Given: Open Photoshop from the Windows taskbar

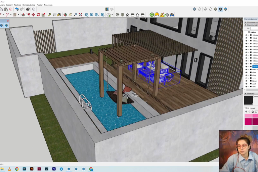Looking at the screenshot, I should point(24,169).
